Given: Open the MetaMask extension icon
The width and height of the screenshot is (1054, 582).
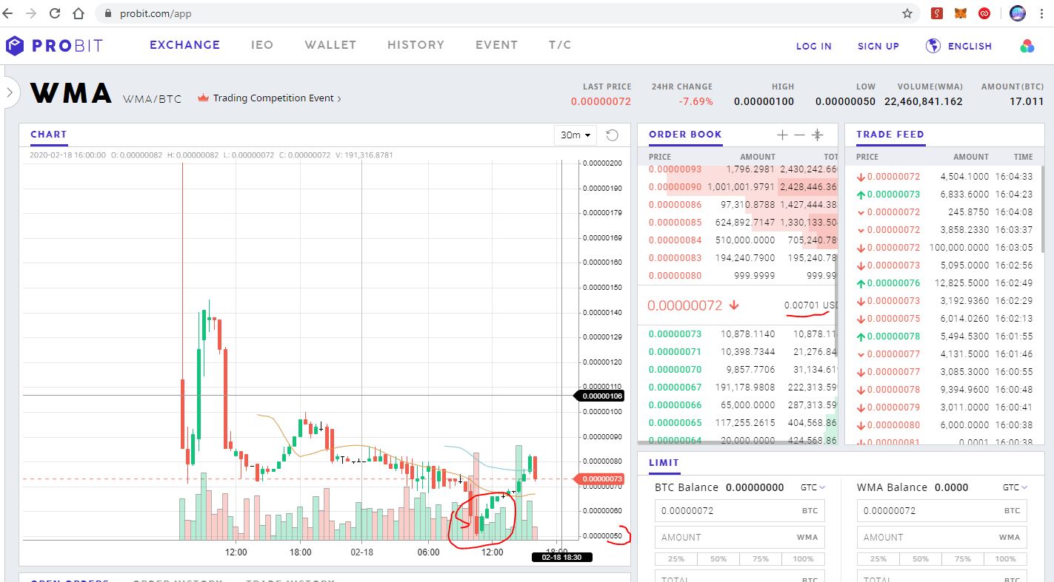Looking at the screenshot, I should [961, 13].
